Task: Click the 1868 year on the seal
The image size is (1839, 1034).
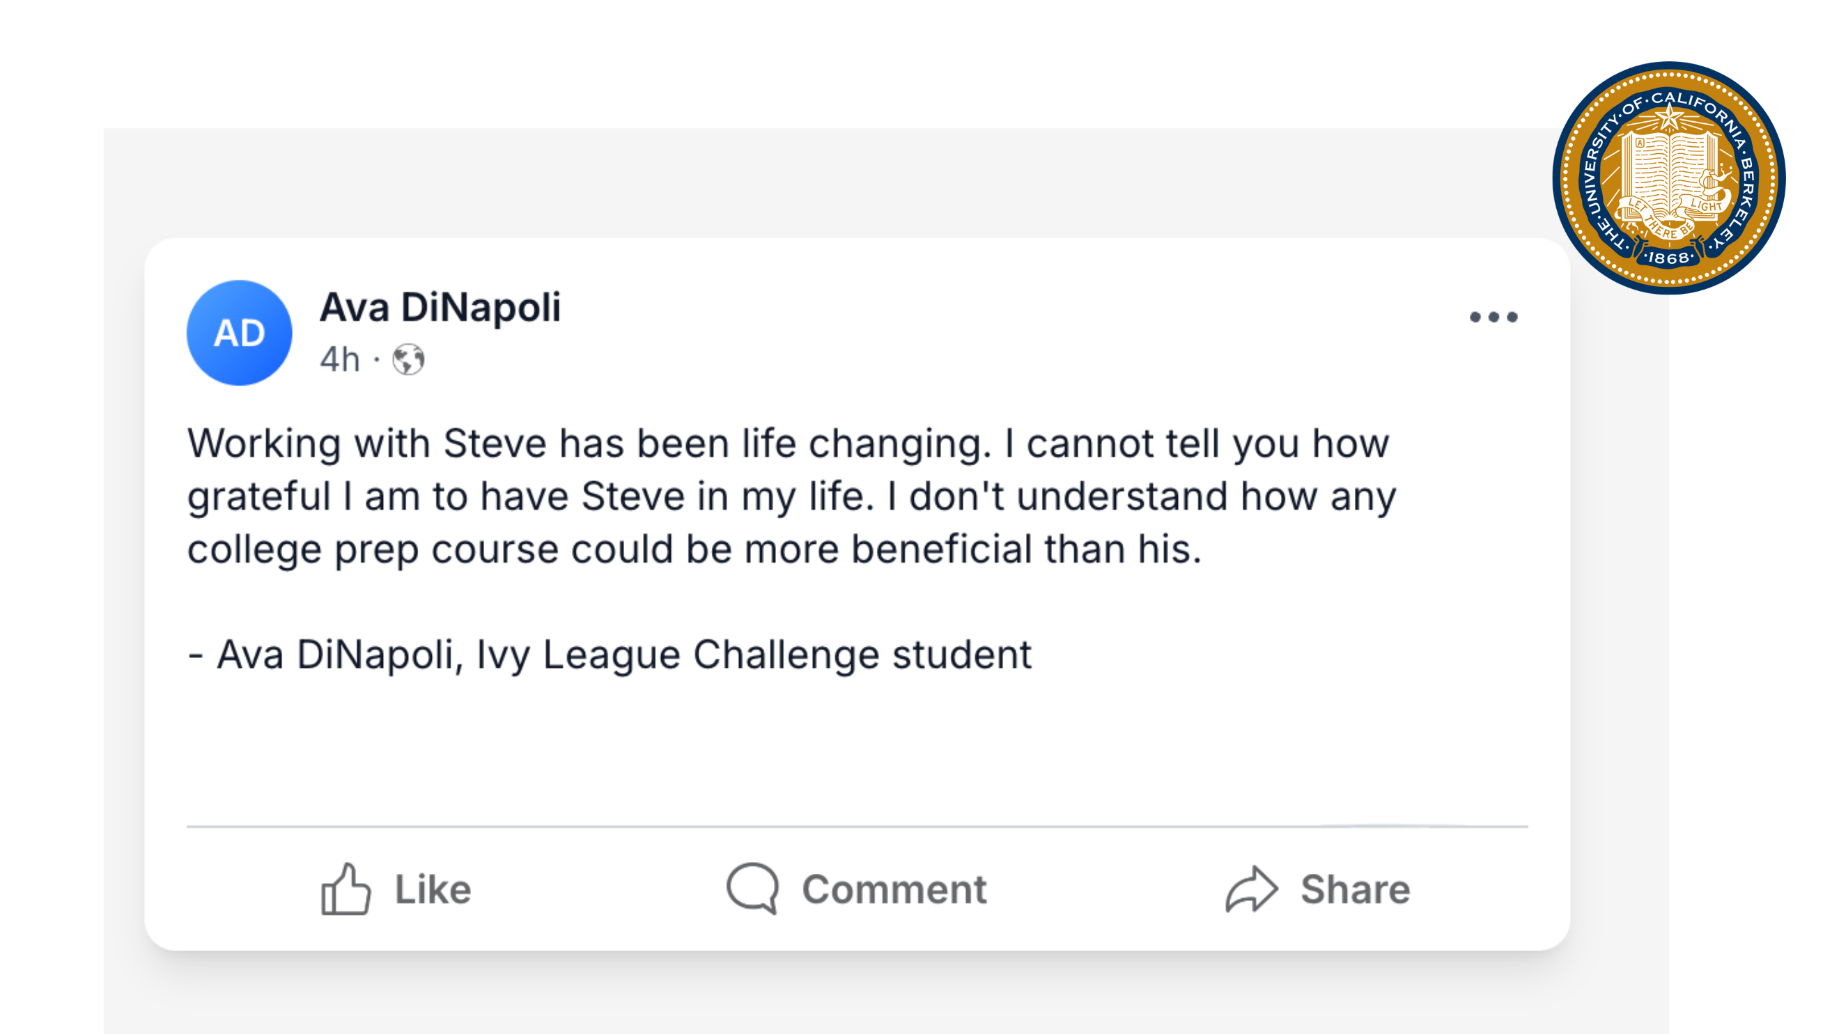Action: 1669,258
